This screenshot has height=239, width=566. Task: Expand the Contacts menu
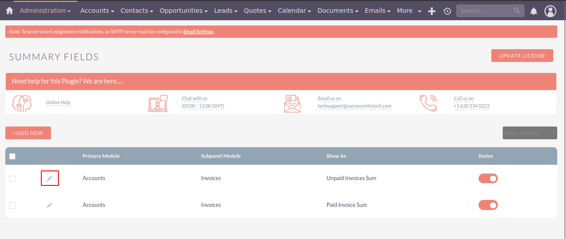point(137,11)
